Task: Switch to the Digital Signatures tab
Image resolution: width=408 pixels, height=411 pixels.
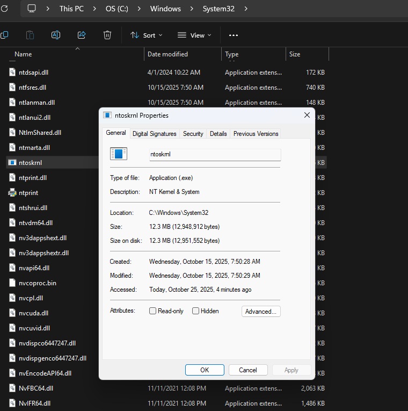Action: (x=154, y=134)
